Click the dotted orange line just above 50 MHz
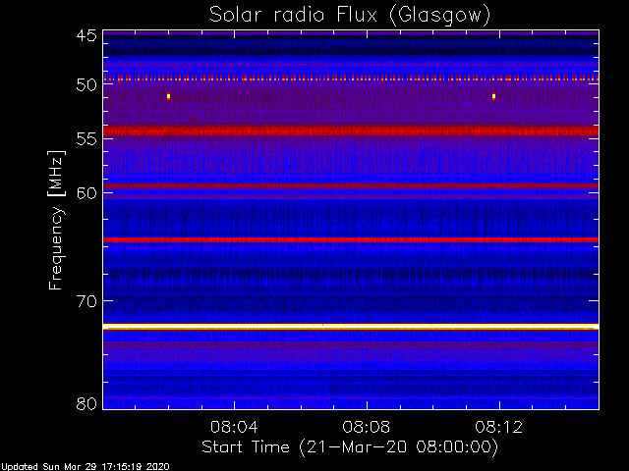629x471 pixels. tap(351, 78)
